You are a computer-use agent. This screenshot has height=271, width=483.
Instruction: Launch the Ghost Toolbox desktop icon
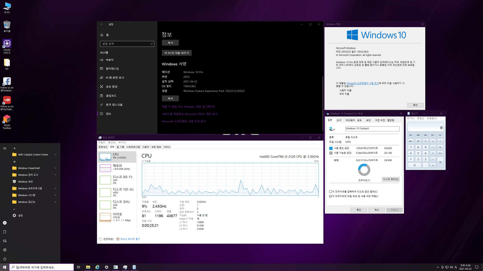click(7, 122)
